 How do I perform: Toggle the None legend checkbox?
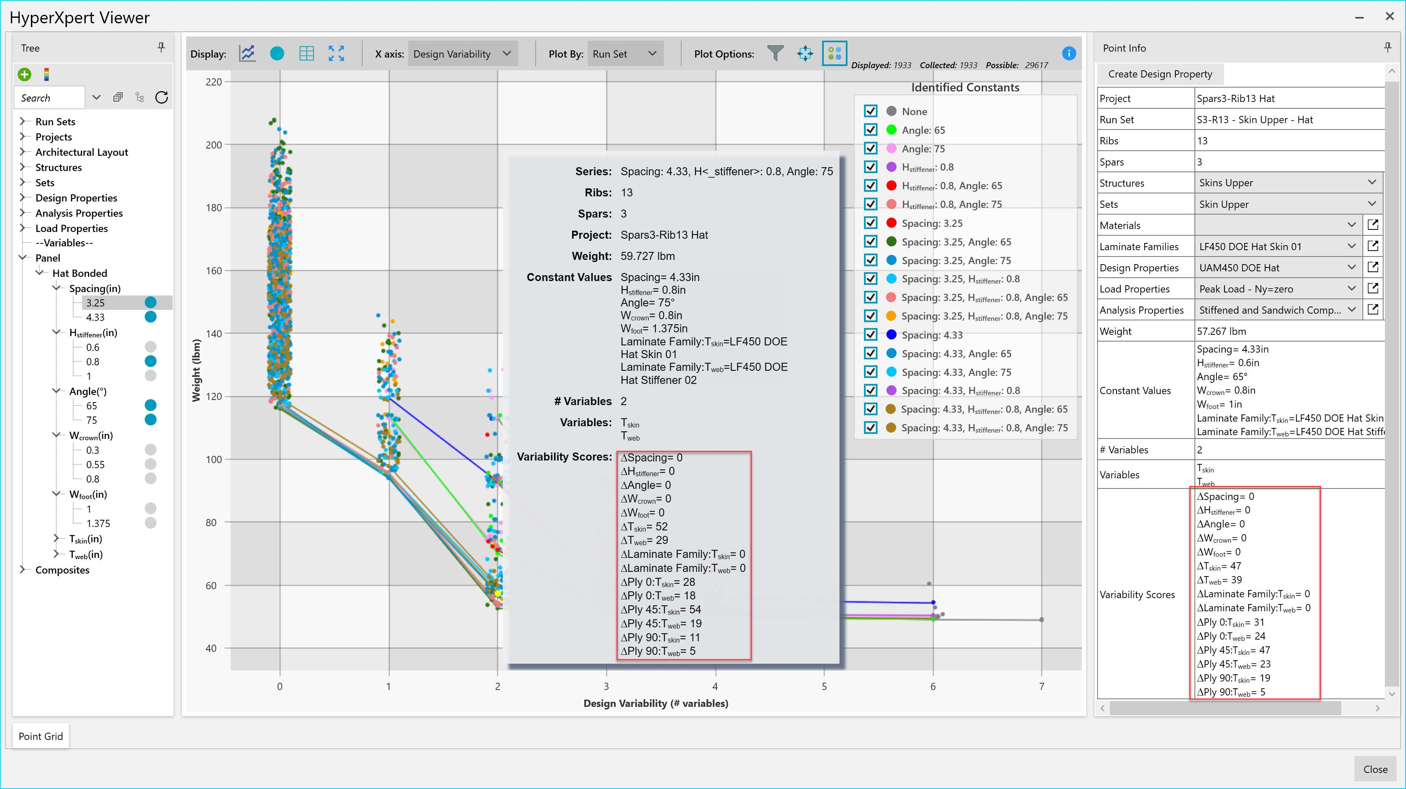click(871, 111)
